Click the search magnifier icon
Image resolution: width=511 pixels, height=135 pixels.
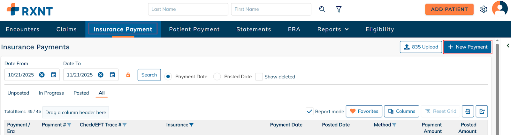pyautogui.click(x=322, y=9)
